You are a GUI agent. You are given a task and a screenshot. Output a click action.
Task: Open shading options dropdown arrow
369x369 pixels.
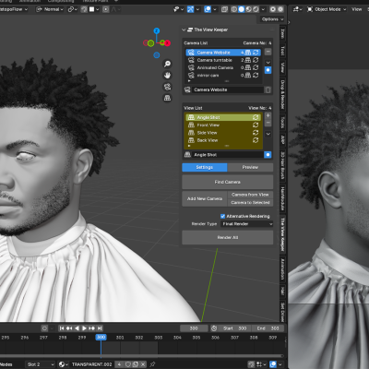point(263,9)
